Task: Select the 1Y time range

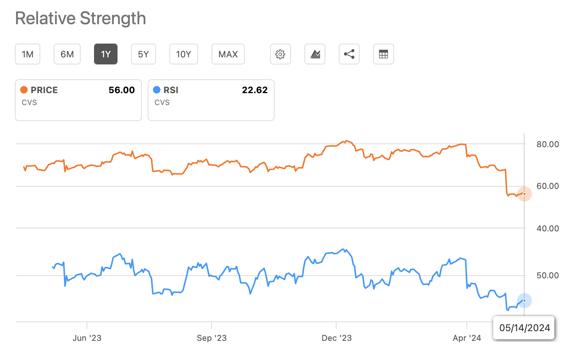Action: tap(106, 54)
